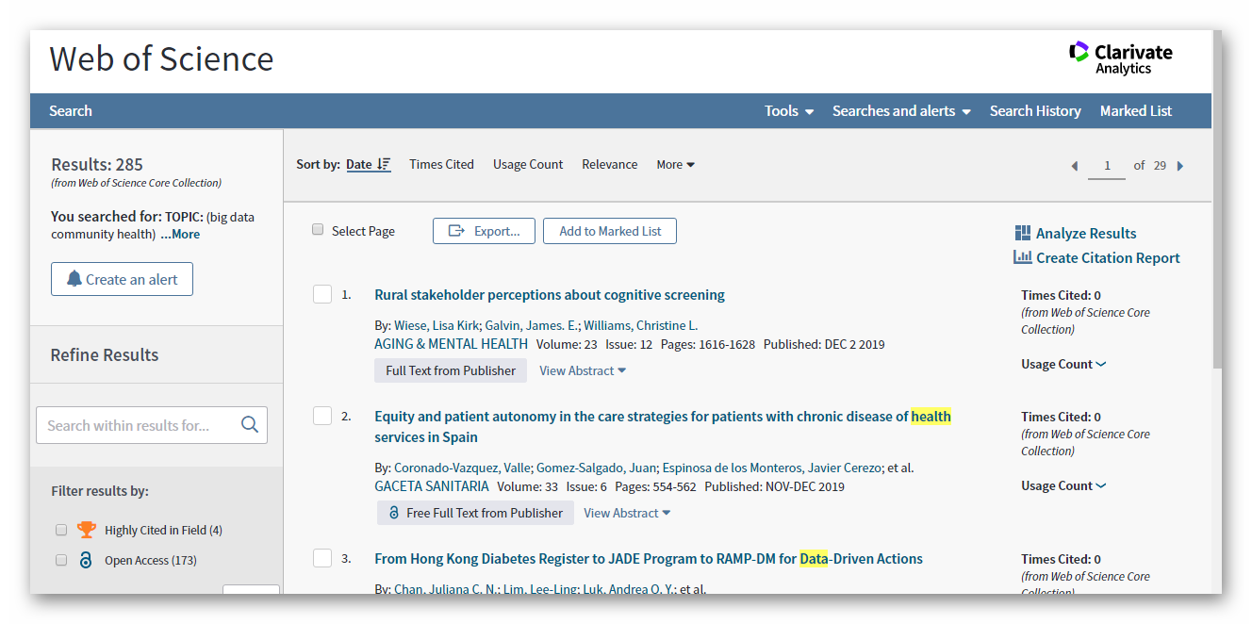Go to the next results page arrow

tap(1180, 166)
